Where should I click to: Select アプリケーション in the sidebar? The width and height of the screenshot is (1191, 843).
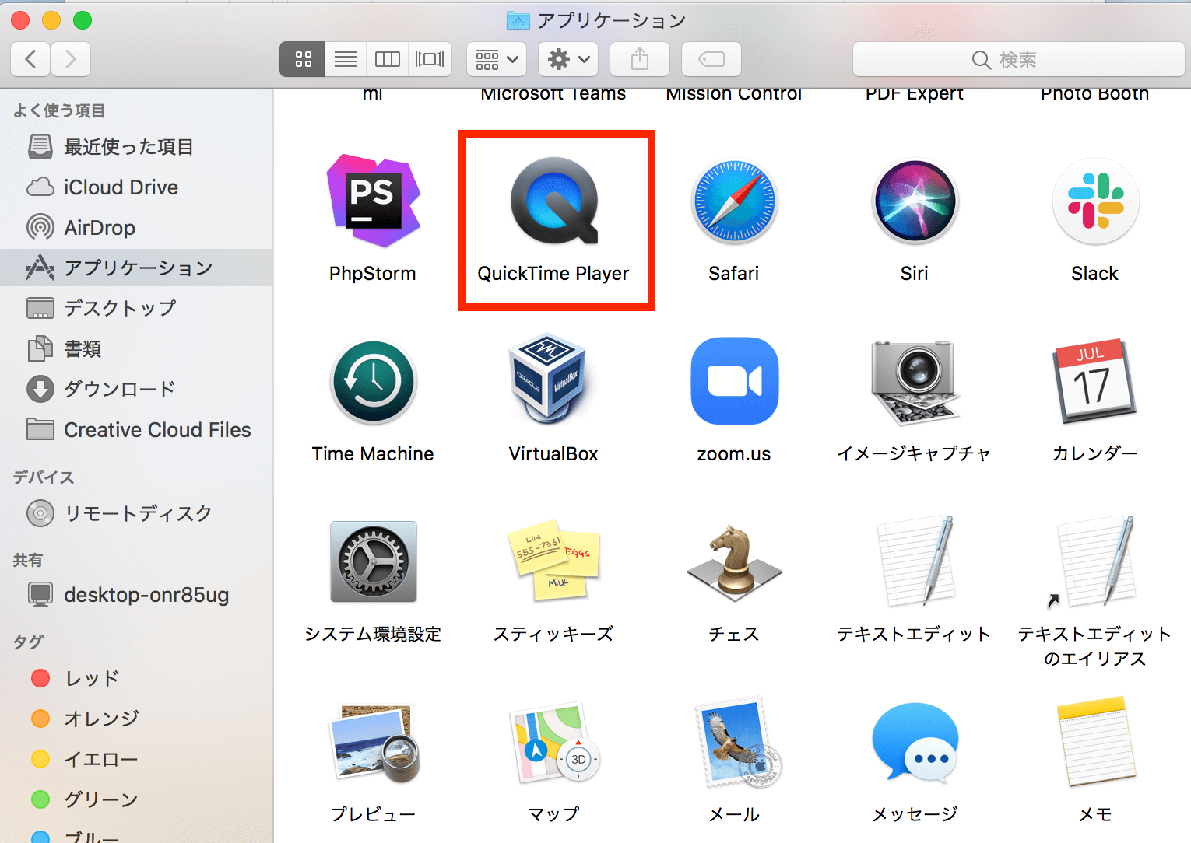point(136,268)
